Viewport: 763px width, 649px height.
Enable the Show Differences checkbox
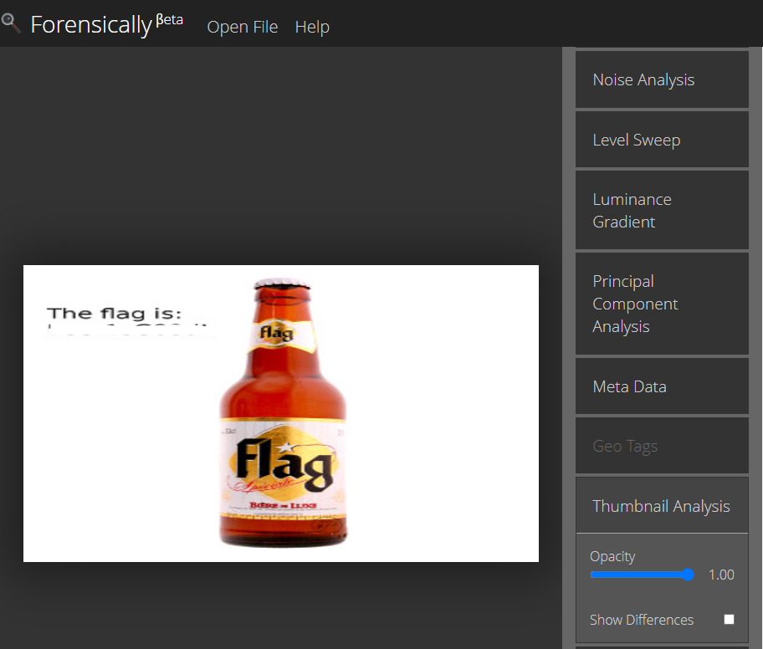(729, 620)
